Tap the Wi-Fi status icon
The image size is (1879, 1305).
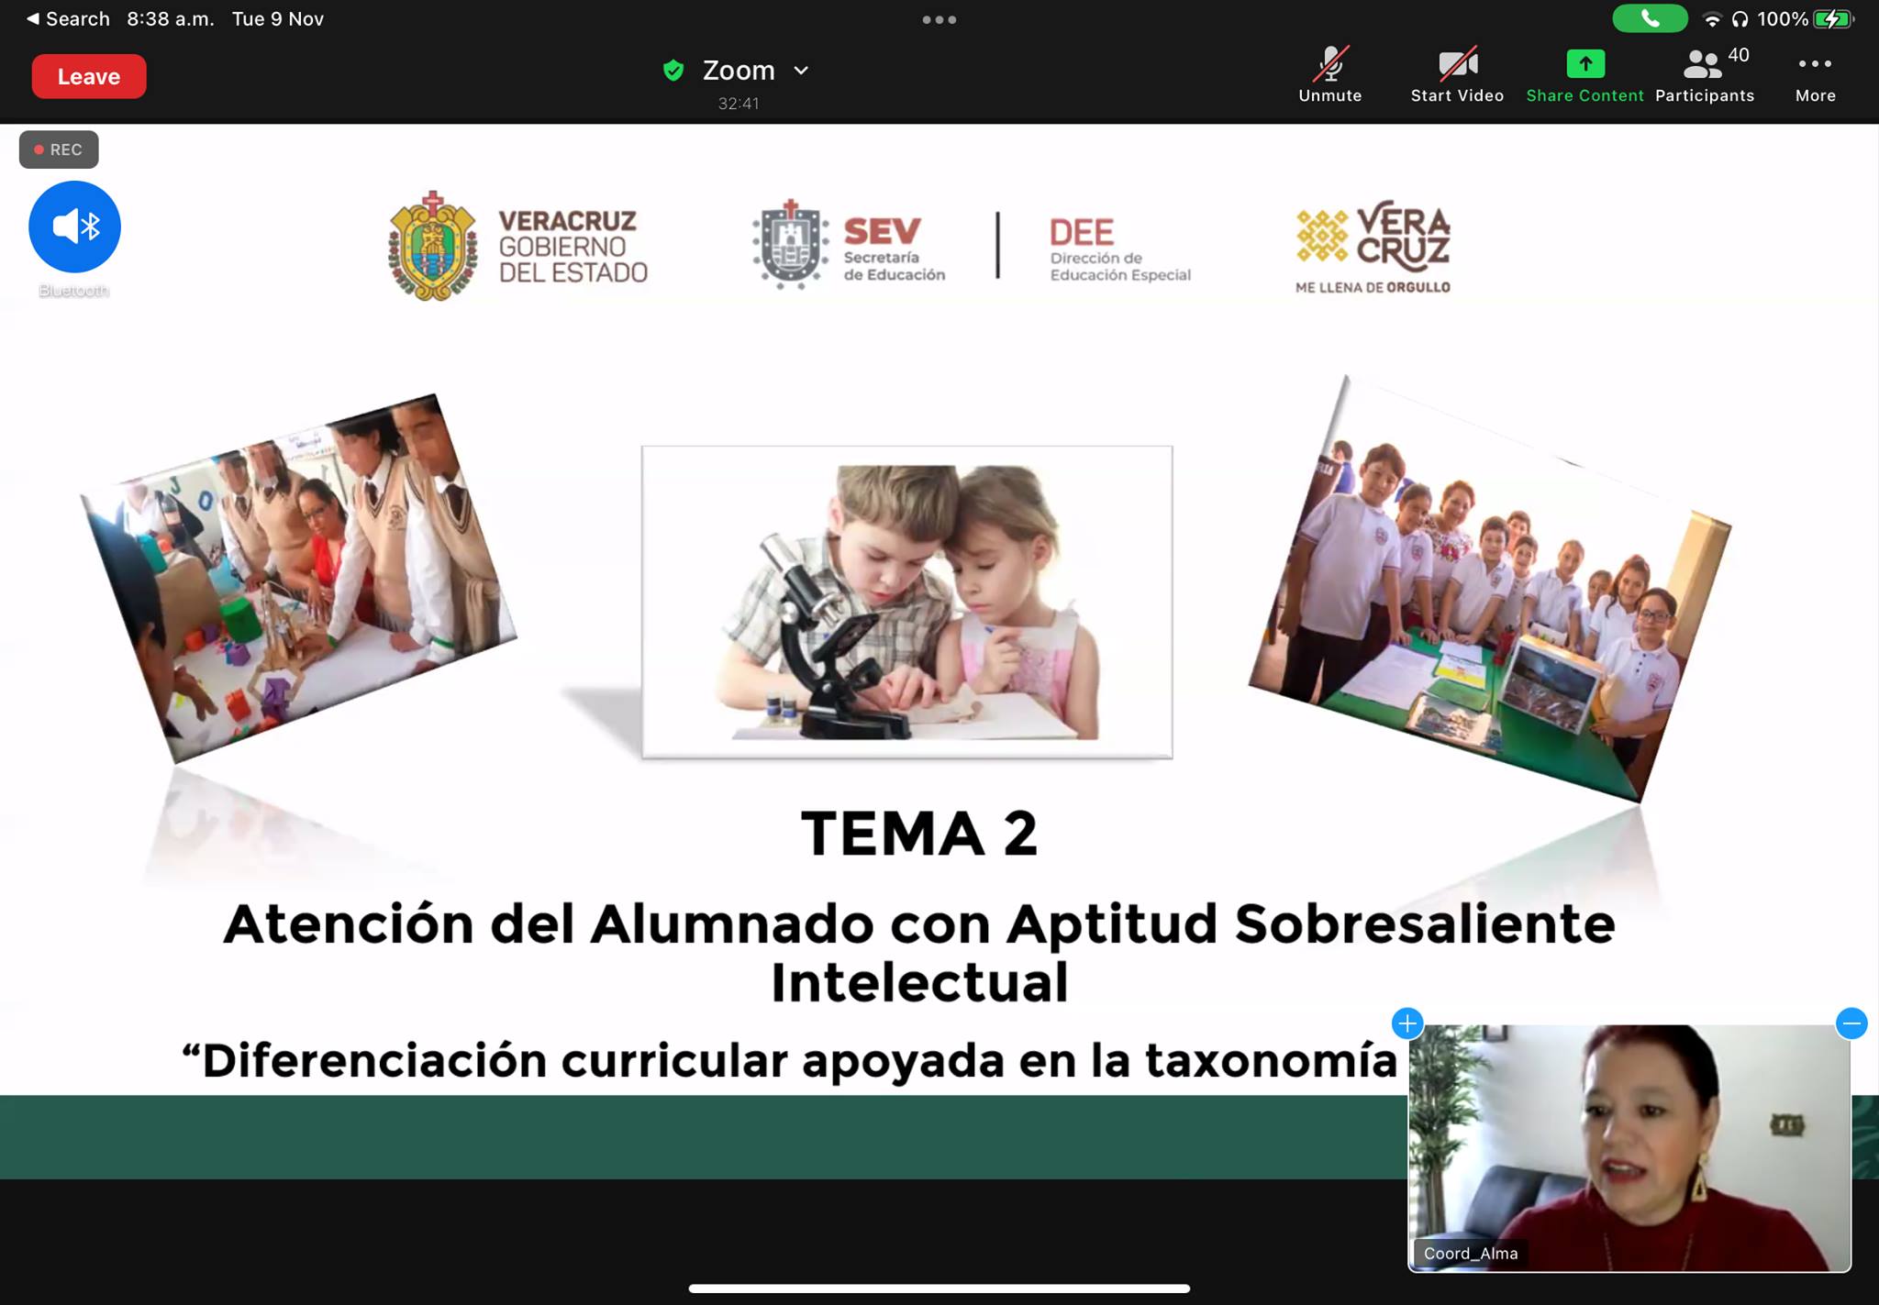pyautogui.click(x=1711, y=19)
